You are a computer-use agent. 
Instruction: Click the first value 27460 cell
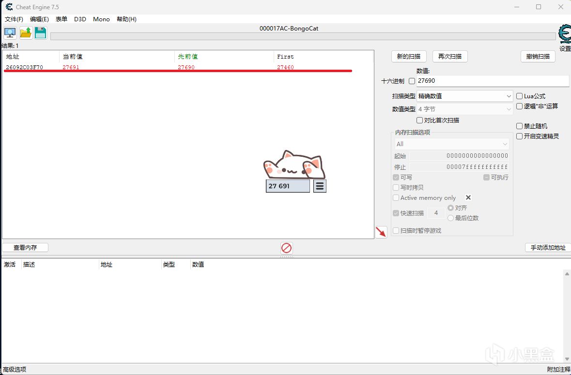285,67
